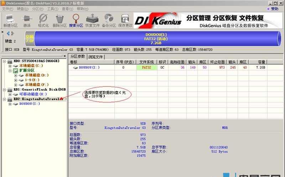Click the 扩展分区 extended partition icon
The height and width of the screenshot is (177, 285).
pyautogui.click(x=15, y=70)
